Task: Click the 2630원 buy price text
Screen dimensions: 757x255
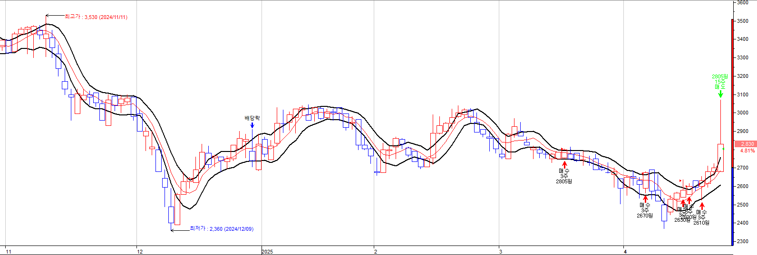Action: [681, 220]
